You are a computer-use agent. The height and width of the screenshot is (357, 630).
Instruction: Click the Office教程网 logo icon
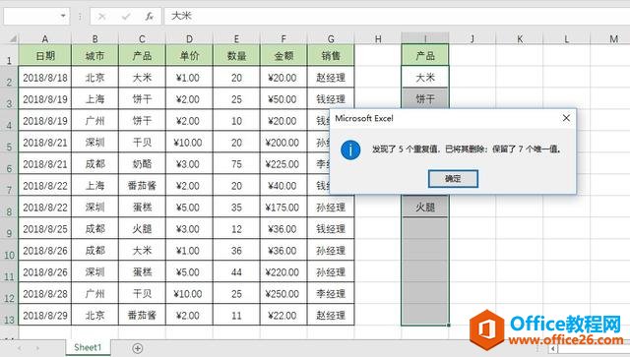click(487, 329)
